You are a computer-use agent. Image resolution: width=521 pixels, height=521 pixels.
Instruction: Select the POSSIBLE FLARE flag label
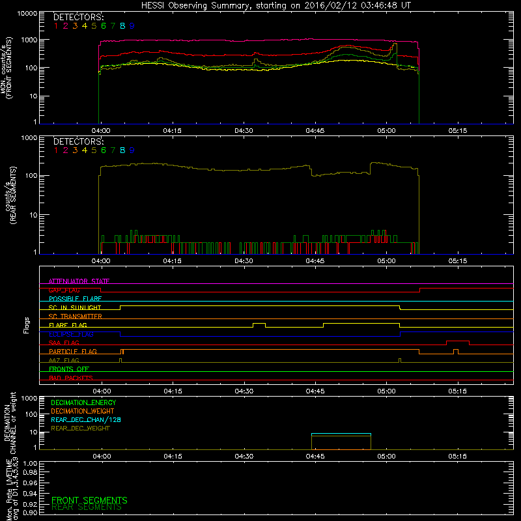[75, 299]
